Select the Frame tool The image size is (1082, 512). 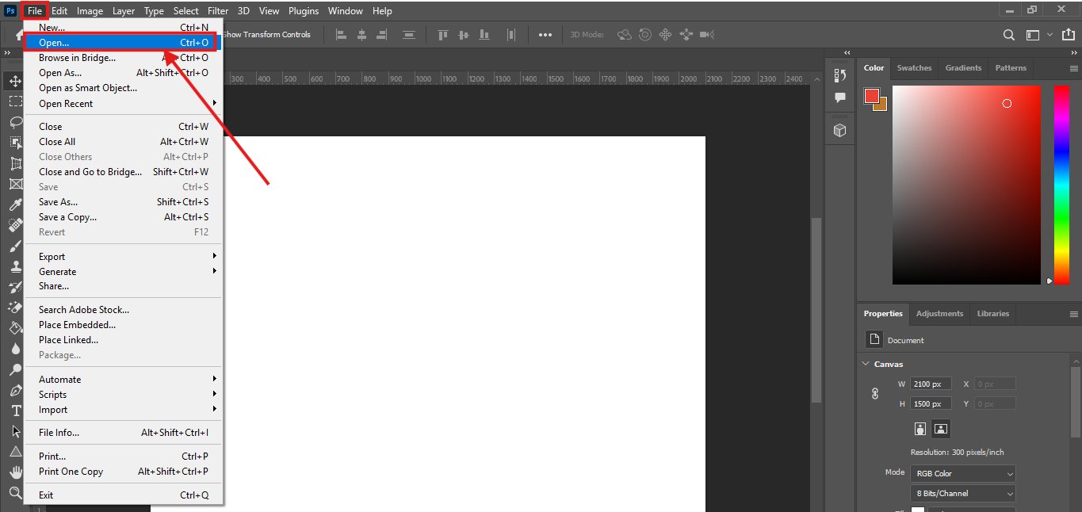point(15,184)
